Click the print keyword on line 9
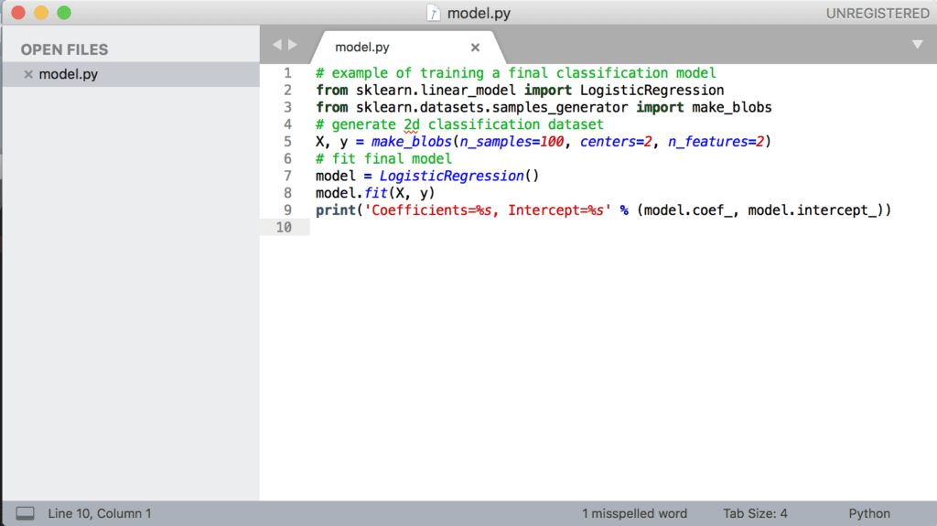 (x=336, y=210)
